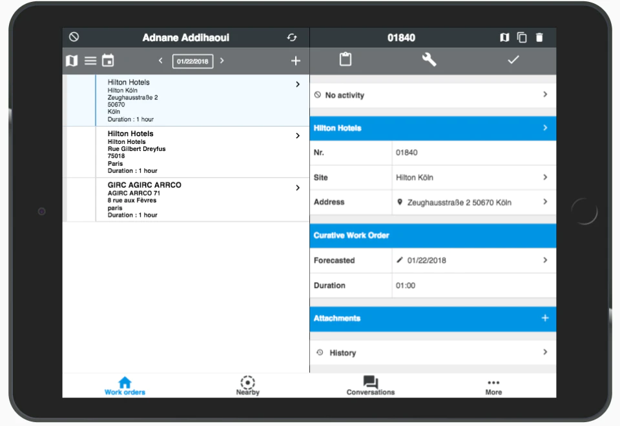Delete work order 01840 with trash icon
This screenshot has height=426, width=620.
pyautogui.click(x=539, y=37)
